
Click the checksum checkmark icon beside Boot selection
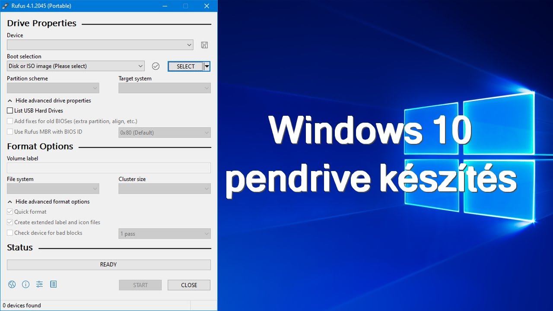[156, 66]
